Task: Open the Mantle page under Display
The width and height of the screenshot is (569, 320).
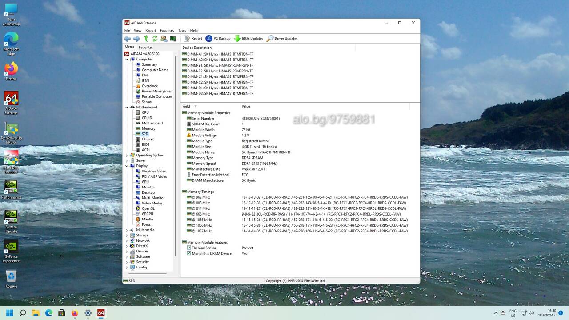Action: [x=147, y=219]
